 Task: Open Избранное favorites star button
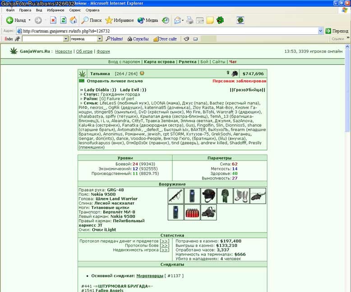(x=120, y=20)
